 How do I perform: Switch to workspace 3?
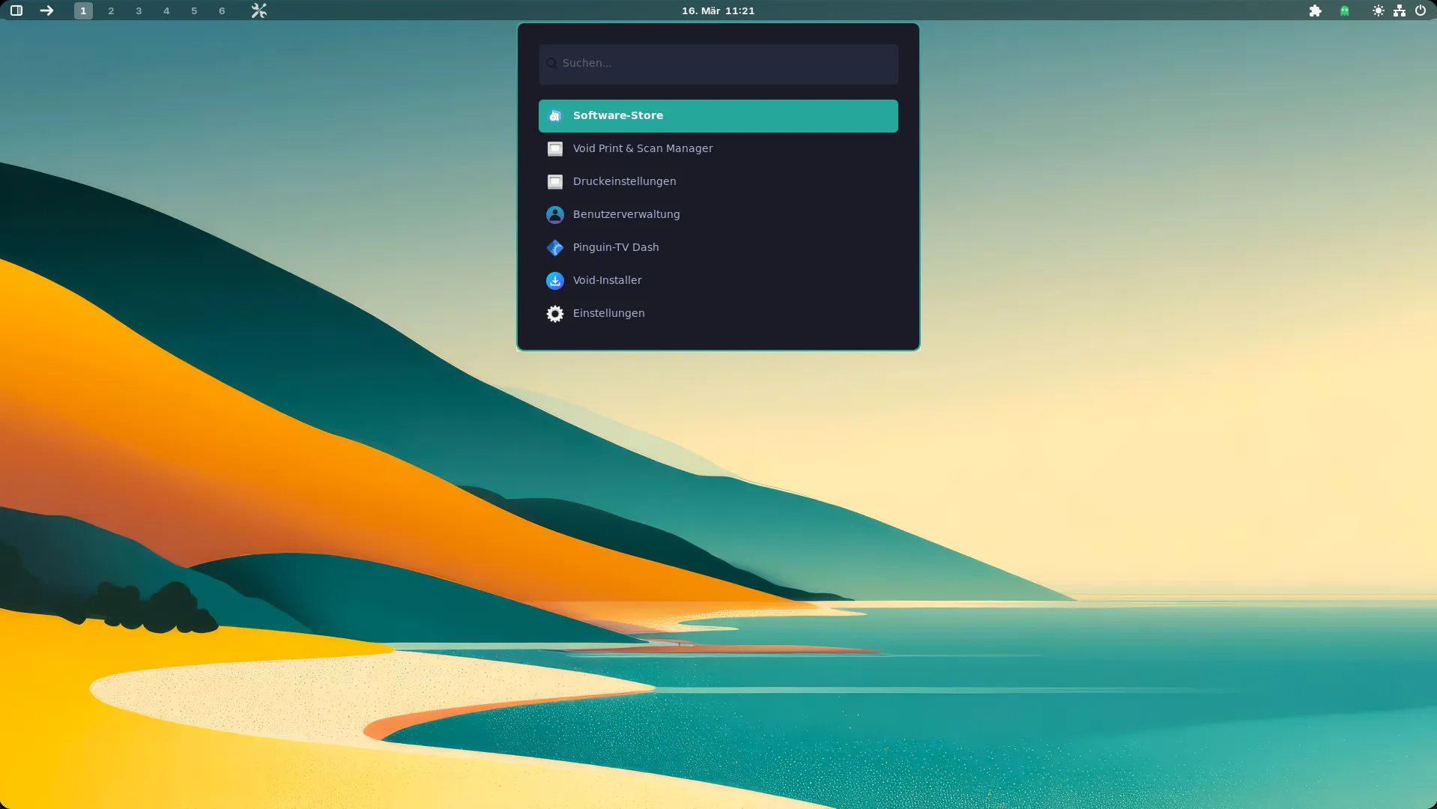[139, 10]
